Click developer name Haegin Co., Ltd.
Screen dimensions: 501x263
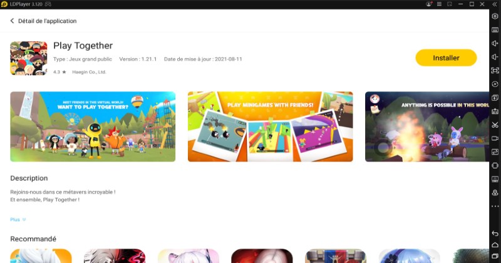point(89,72)
